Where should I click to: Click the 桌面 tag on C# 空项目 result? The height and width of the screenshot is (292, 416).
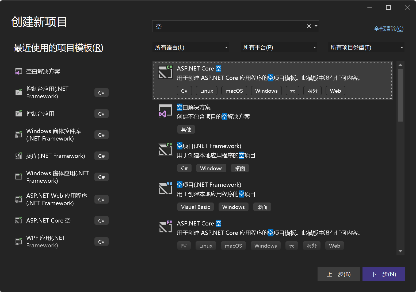[240, 168]
